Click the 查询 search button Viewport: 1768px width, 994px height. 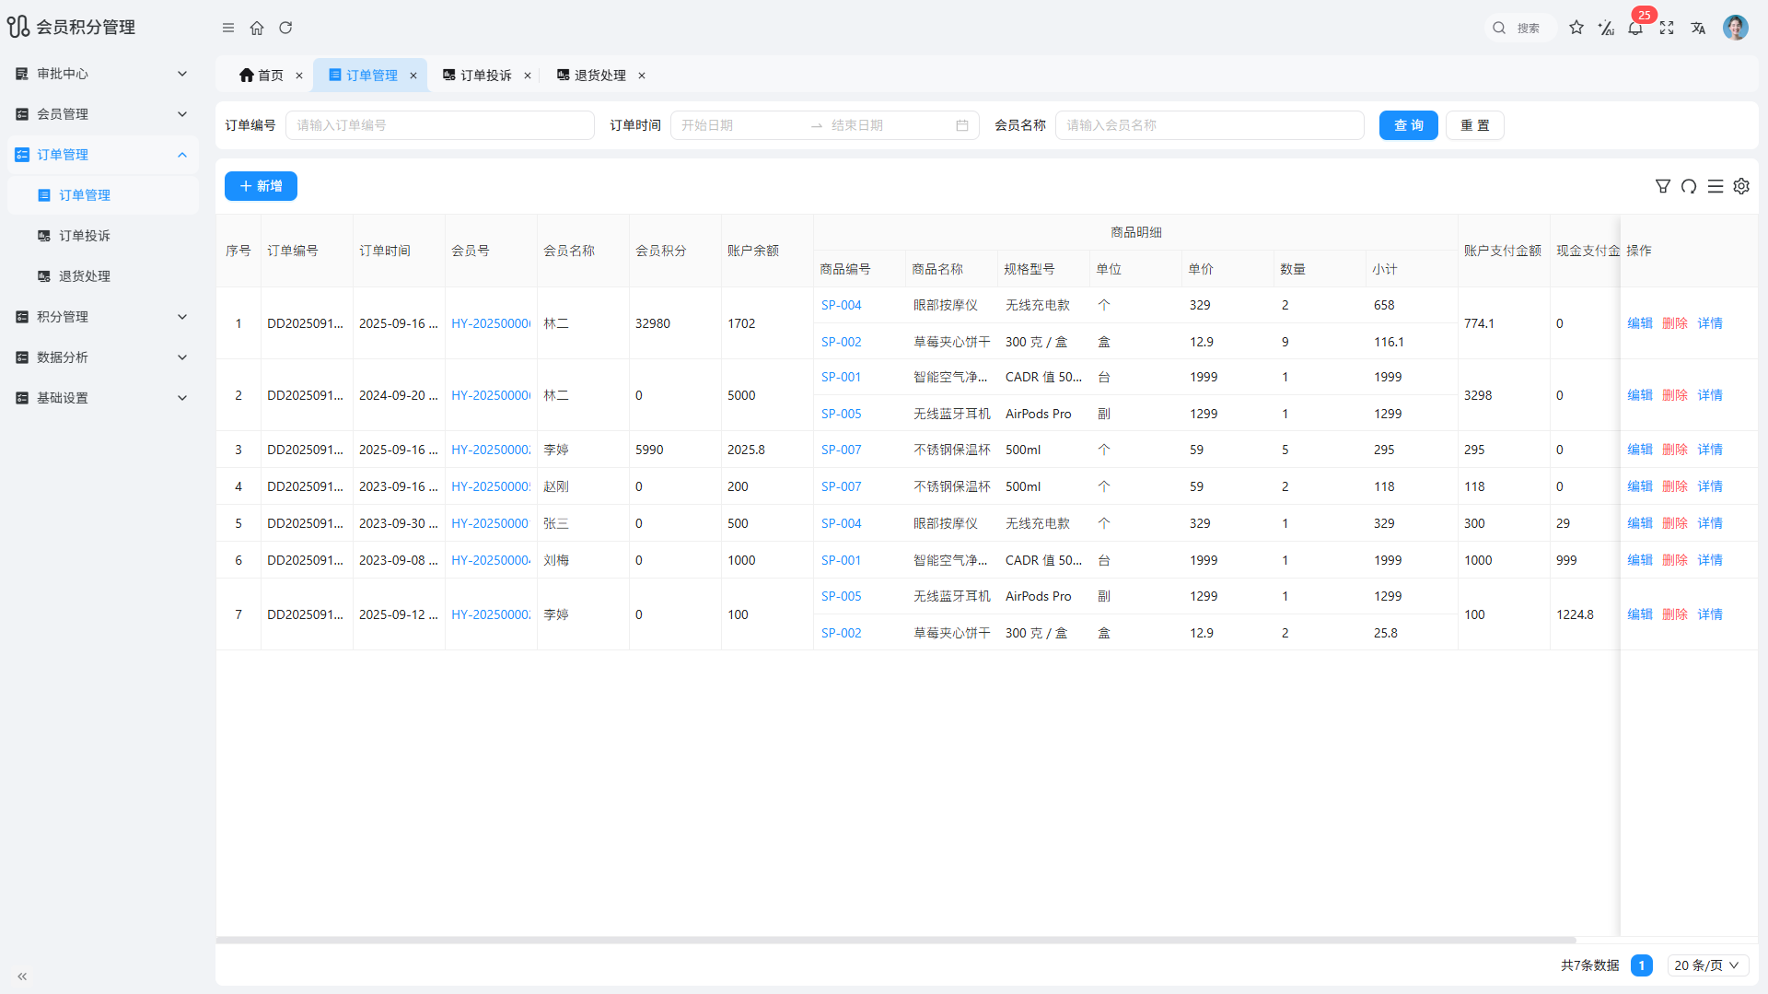[x=1408, y=125]
